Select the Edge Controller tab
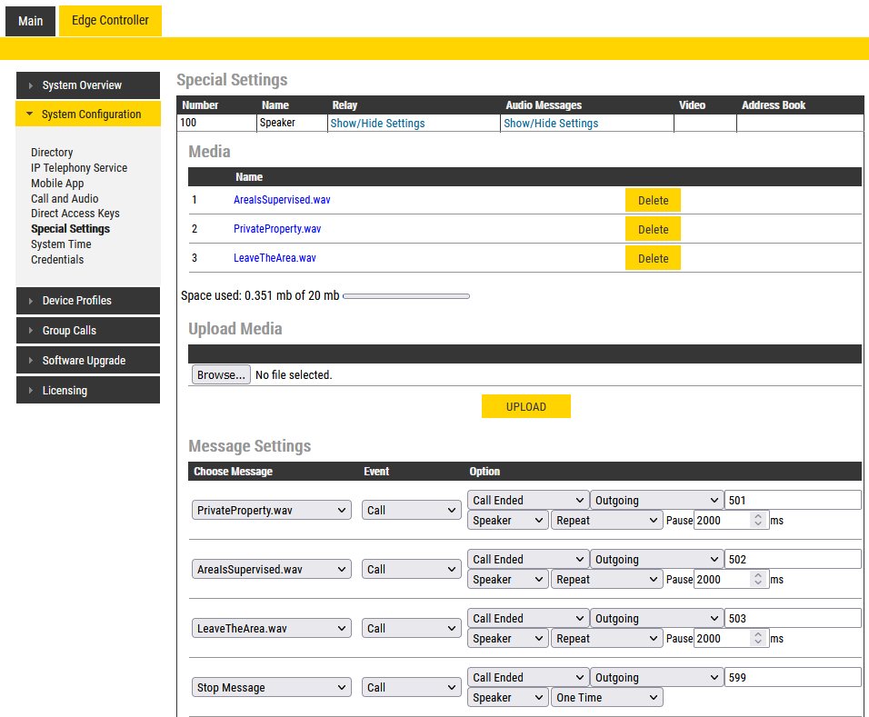869x717 pixels. [x=110, y=21]
